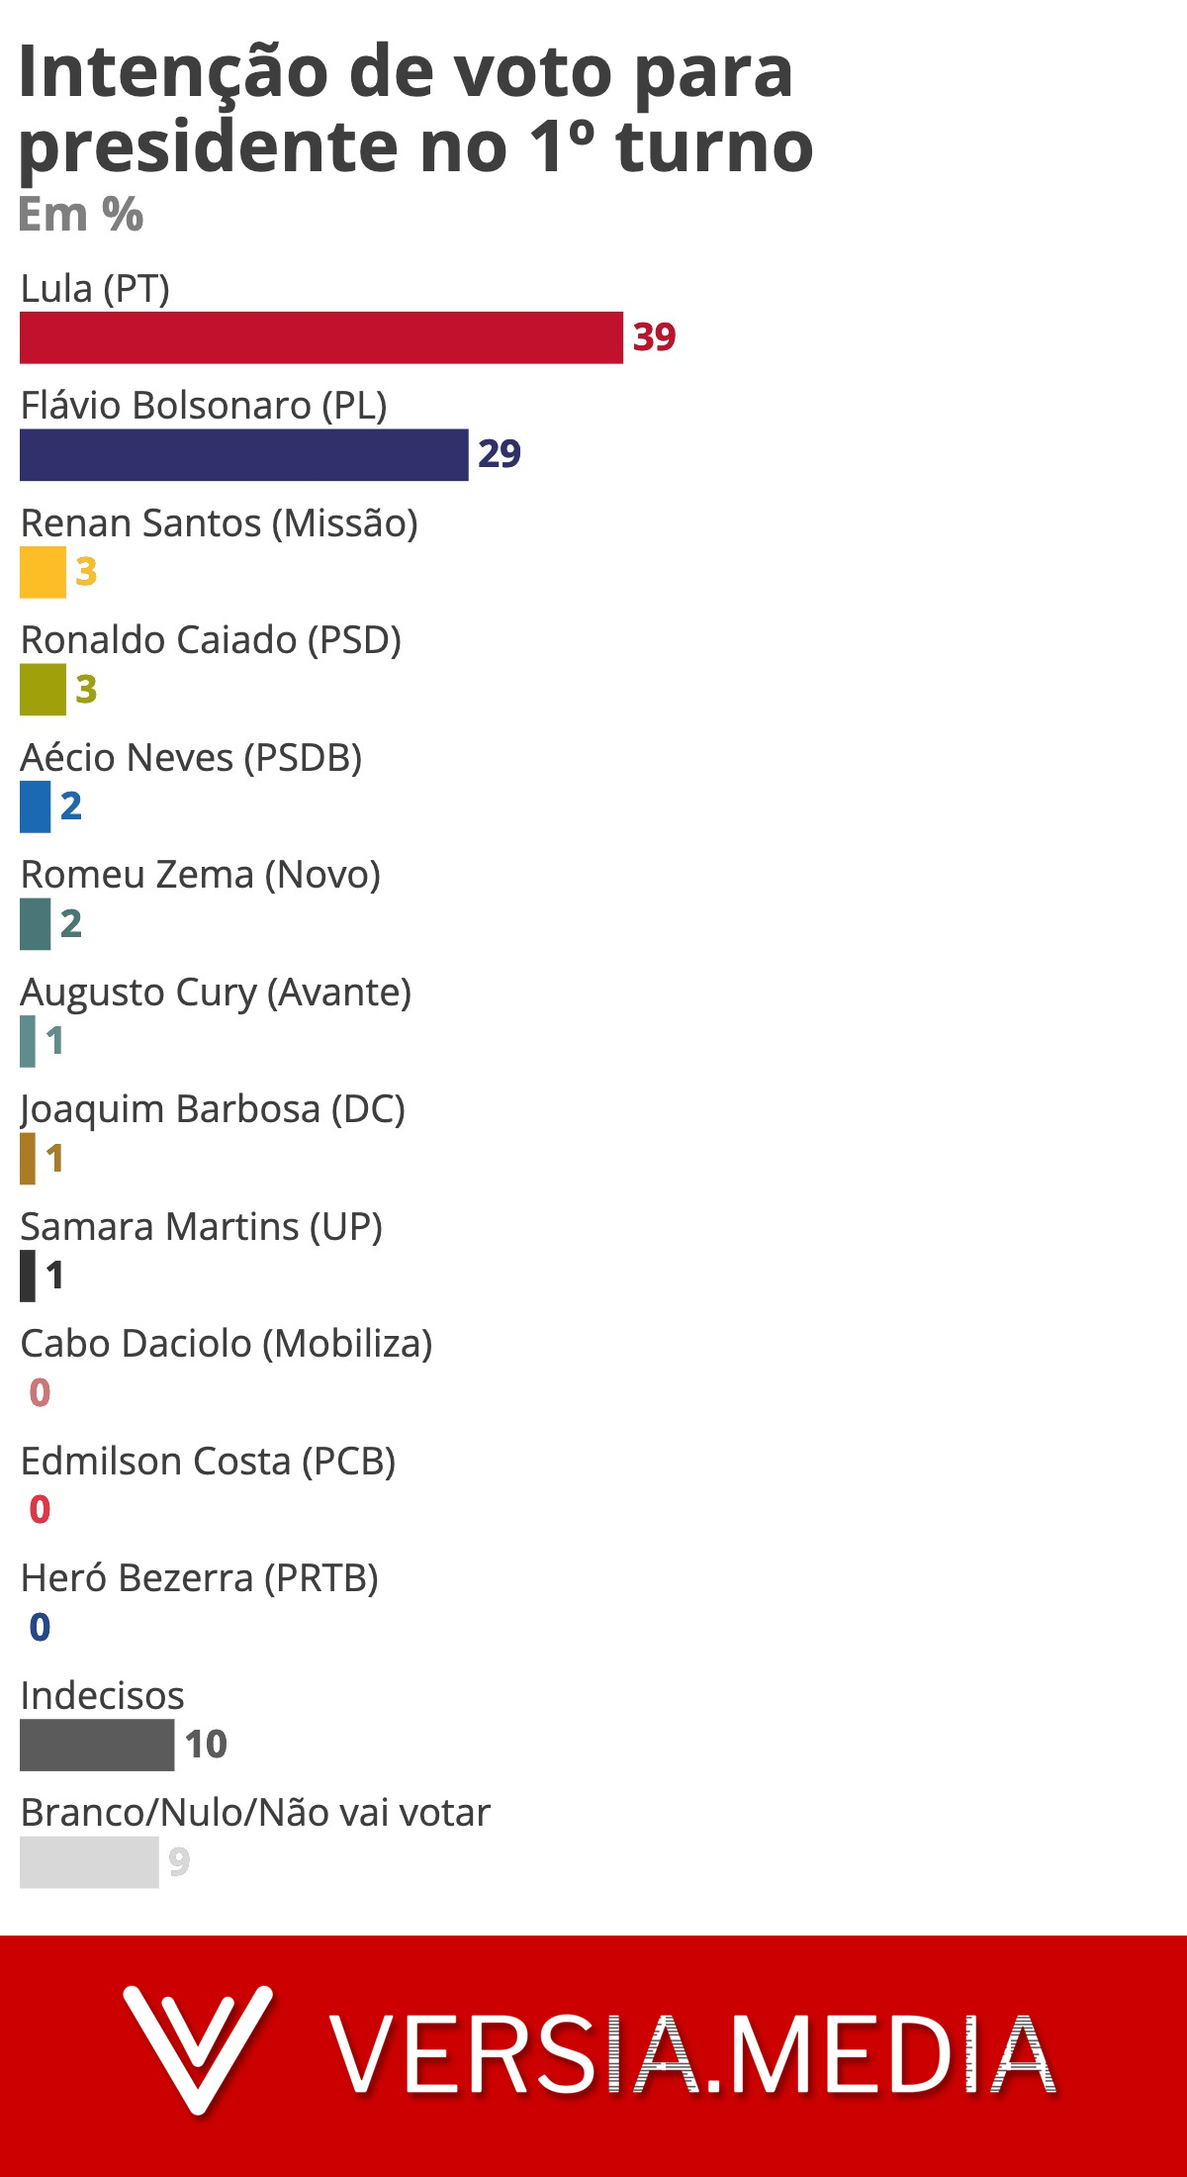Click the light gray Branco/Nulo bar
Viewport: 1187px width, 2177px height.
(x=89, y=1862)
